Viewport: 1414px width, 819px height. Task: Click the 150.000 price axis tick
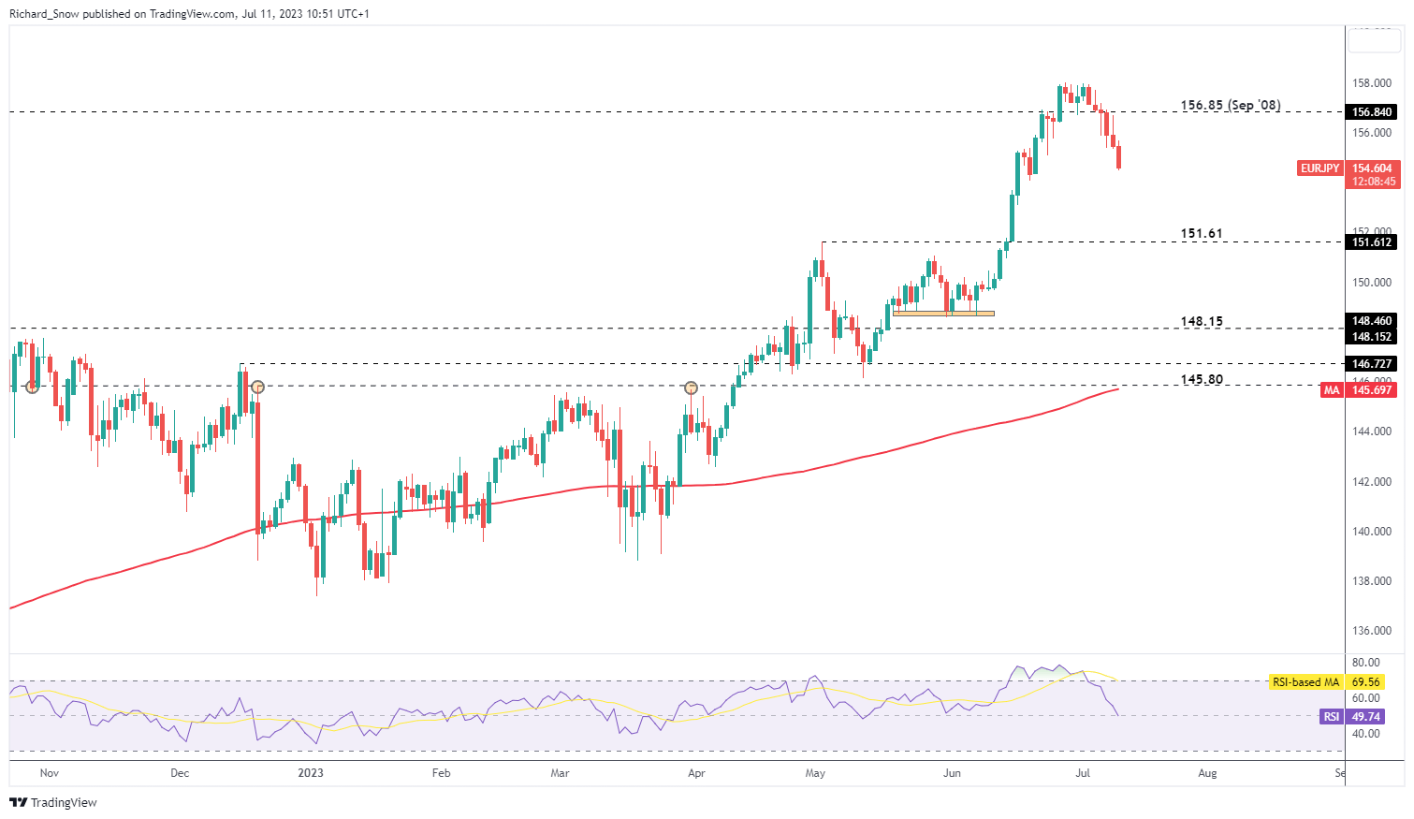click(1372, 283)
